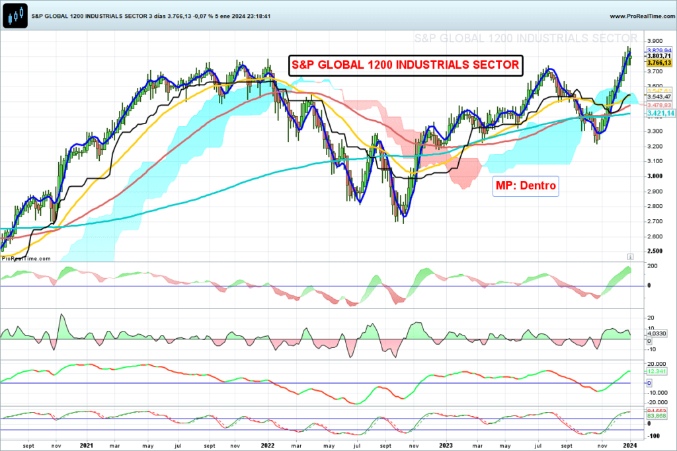Click the cyan 3.421,14 moving average label
The width and height of the screenshot is (677, 451).
coord(660,114)
